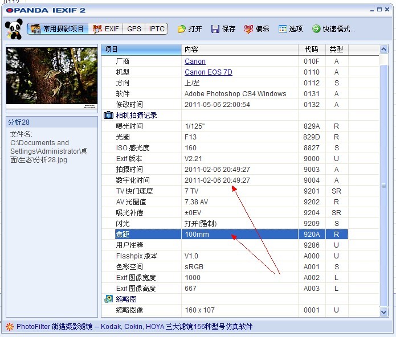The height and width of the screenshot is (337, 396).
Task: Click the panda mascot logo icon
Action: [14, 29]
